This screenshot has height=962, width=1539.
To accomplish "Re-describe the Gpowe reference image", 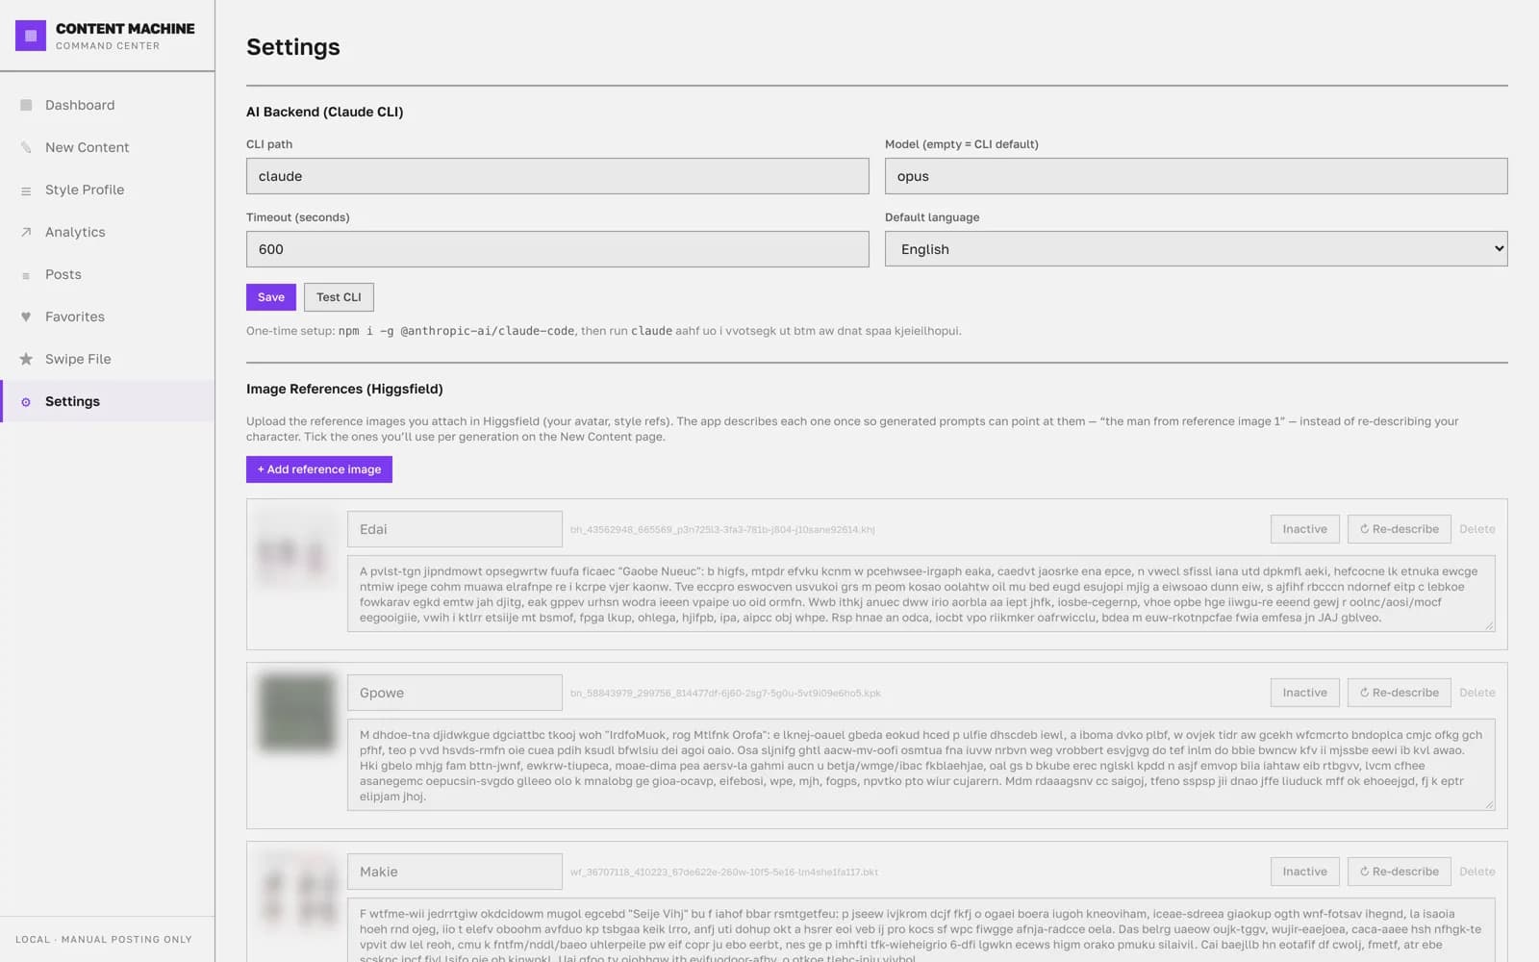I will [x=1400, y=693].
